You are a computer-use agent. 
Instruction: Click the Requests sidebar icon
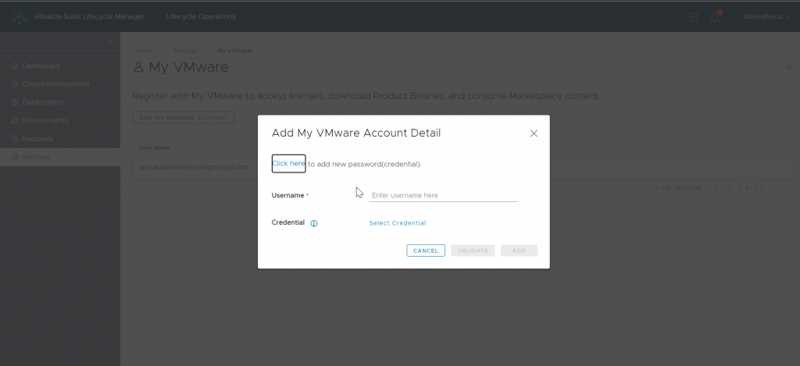point(15,139)
